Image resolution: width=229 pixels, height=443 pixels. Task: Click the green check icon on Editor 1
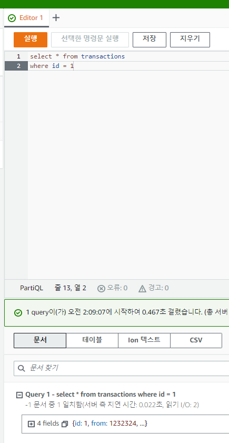tap(12, 18)
